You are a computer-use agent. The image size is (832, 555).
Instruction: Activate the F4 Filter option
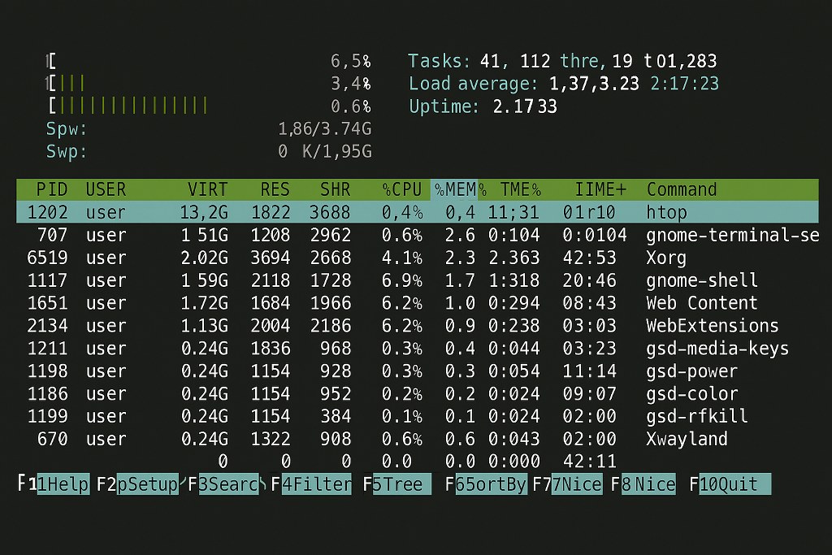click(x=316, y=484)
